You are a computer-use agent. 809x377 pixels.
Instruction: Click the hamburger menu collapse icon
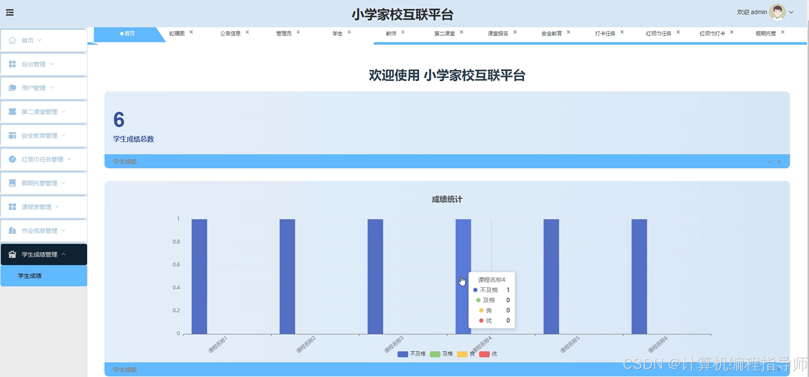pyautogui.click(x=10, y=12)
